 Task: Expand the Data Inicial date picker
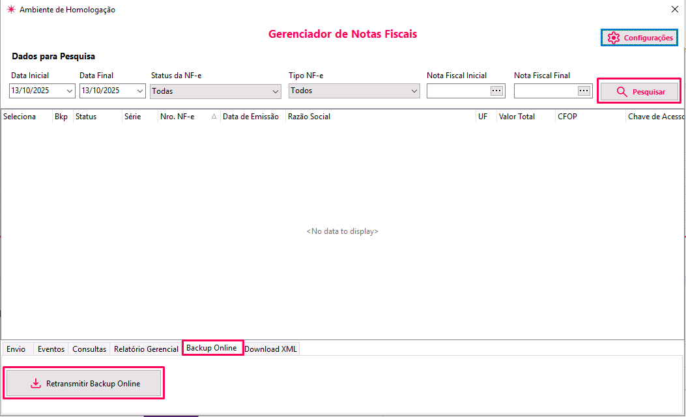coord(70,91)
